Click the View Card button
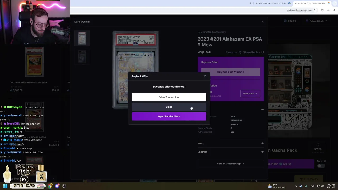338x190 pixels. click(250, 93)
